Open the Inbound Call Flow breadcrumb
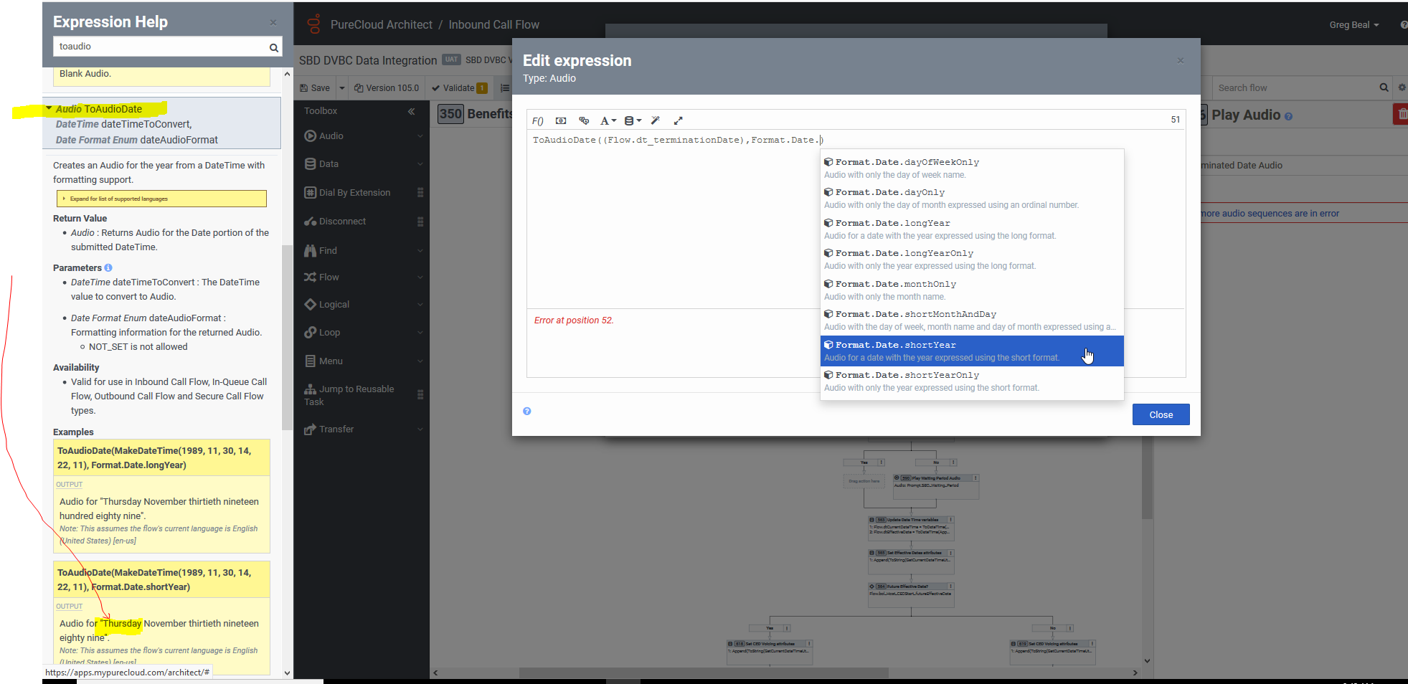Image resolution: width=1408 pixels, height=684 pixels. pyautogui.click(x=493, y=24)
